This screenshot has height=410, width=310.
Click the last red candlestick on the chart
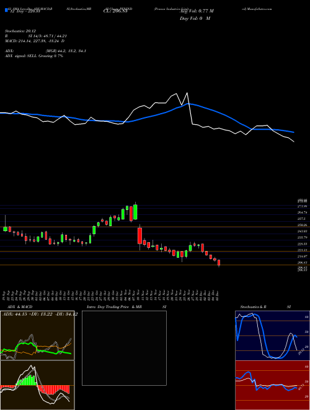point(219,263)
